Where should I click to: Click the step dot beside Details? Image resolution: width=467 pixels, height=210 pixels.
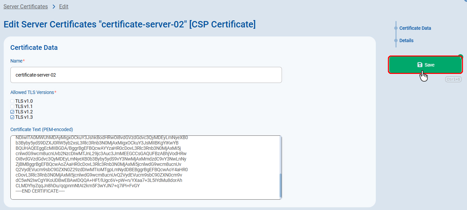click(x=396, y=40)
